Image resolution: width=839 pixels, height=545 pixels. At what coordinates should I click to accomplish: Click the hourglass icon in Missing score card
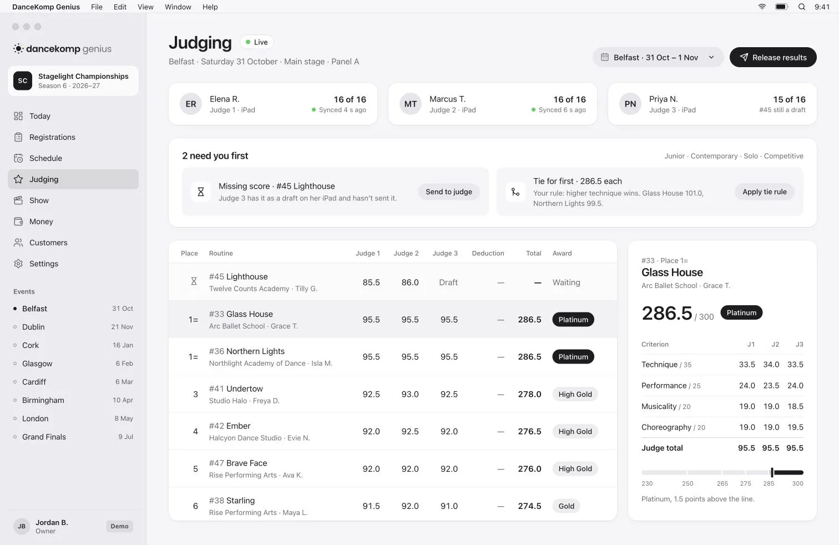coord(201,192)
